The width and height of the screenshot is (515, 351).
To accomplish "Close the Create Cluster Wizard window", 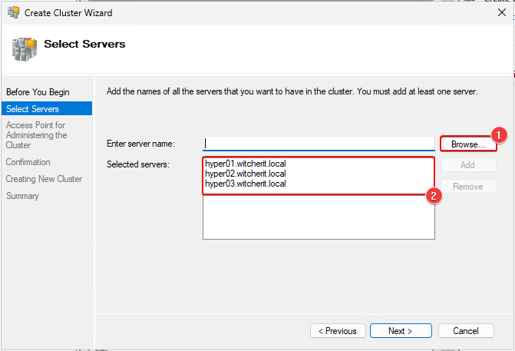I will pos(501,12).
